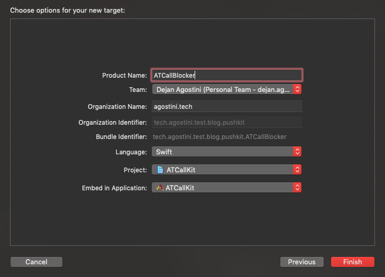The width and height of the screenshot is (385, 277).
Task: Go back with the Previous button
Action: click(x=301, y=262)
